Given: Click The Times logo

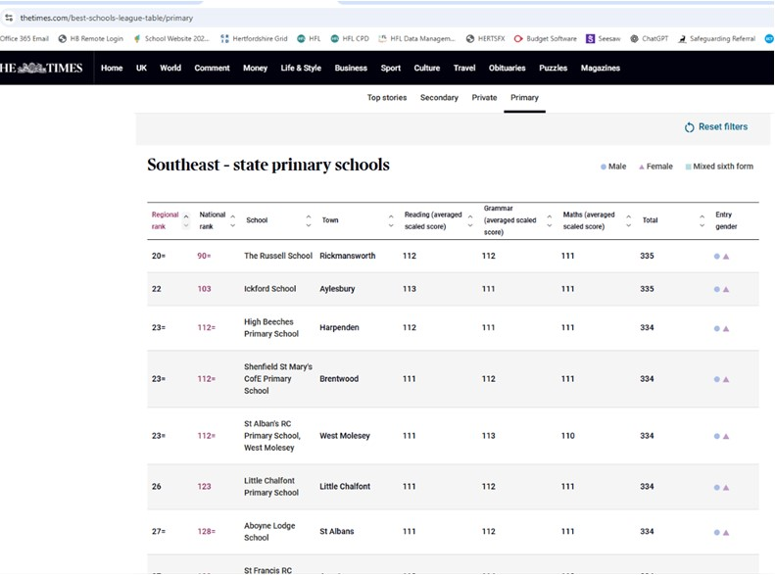Looking at the screenshot, I should (41, 69).
